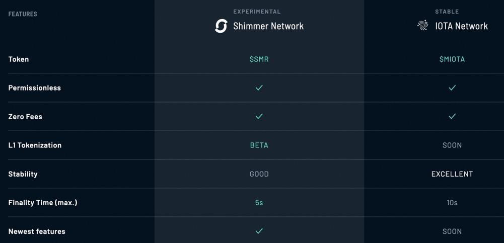The width and height of the screenshot is (504, 243).
Task: Click the GOOD stability rating
Action: click(x=259, y=174)
